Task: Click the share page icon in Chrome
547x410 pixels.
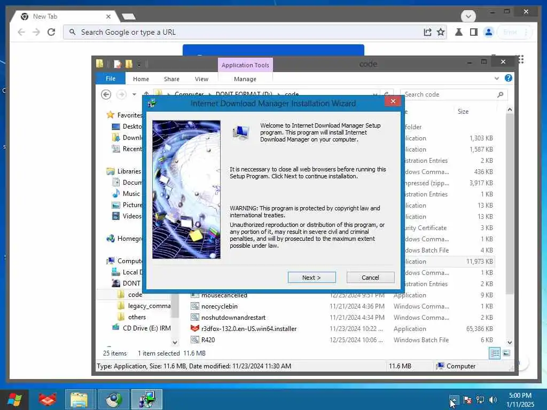Action: coord(427,32)
